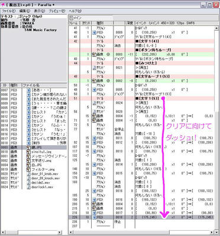
Task: Click the sound icon beside door_09_knock.wav
Action: pos(28,178)
